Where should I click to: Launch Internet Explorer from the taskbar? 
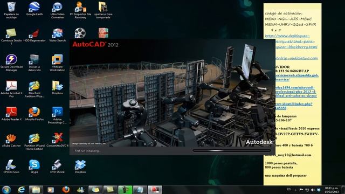pos(22,190)
